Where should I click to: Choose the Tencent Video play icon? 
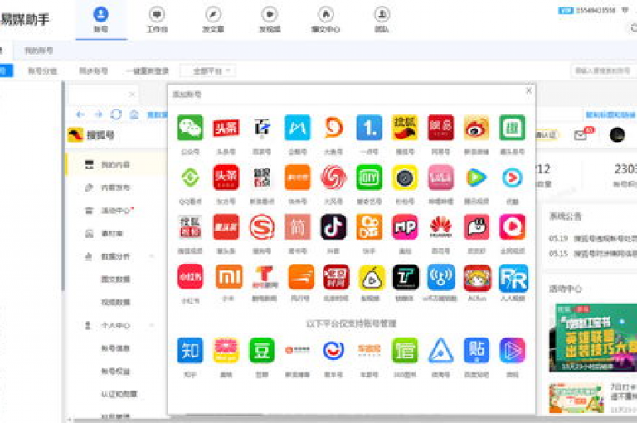click(x=476, y=177)
